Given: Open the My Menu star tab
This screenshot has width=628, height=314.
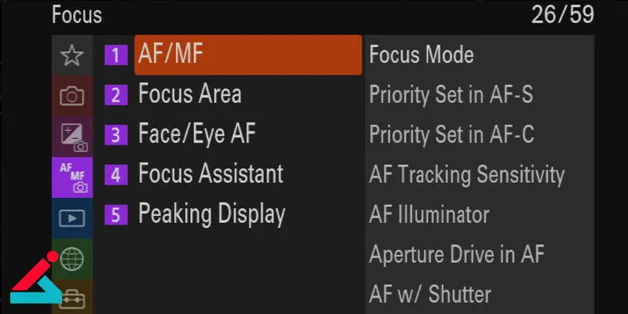Looking at the screenshot, I should click(x=72, y=55).
